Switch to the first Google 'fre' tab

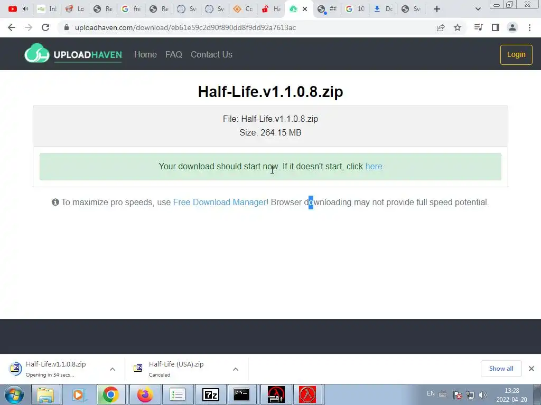click(131, 9)
